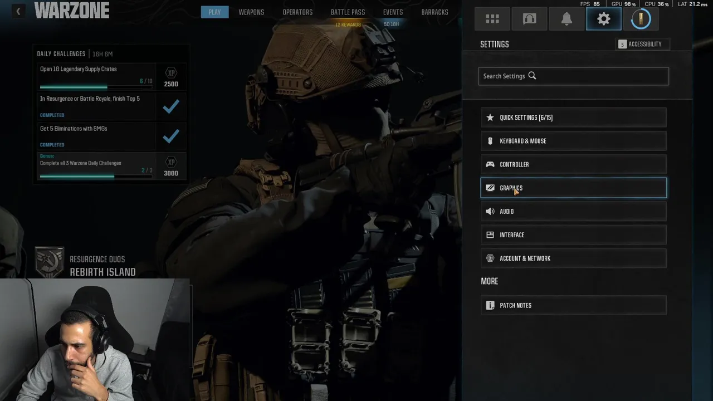Click the MORE section heading

490,281
